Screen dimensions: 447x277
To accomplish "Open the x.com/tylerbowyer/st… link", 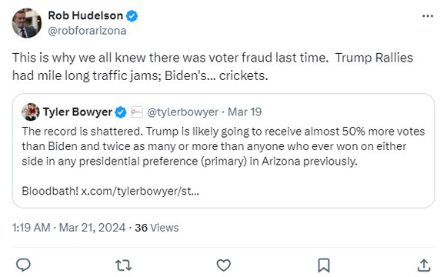I will tap(140, 191).
